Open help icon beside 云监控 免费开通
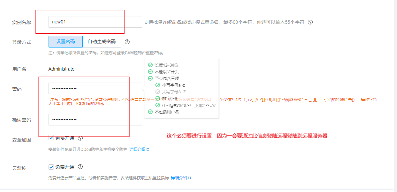Image resolution: width=397 pixels, height=192 pixels. tap(80, 167)
